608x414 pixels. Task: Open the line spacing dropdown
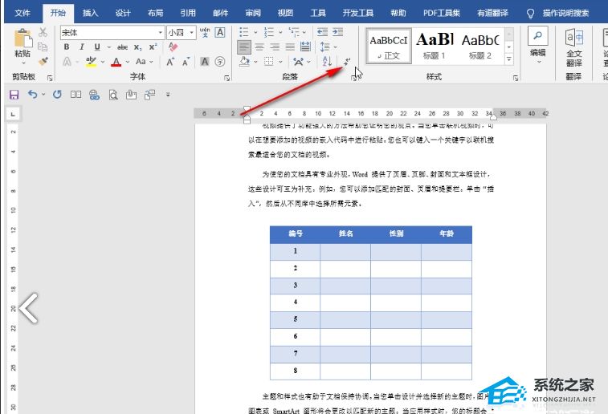pos(328,47)
